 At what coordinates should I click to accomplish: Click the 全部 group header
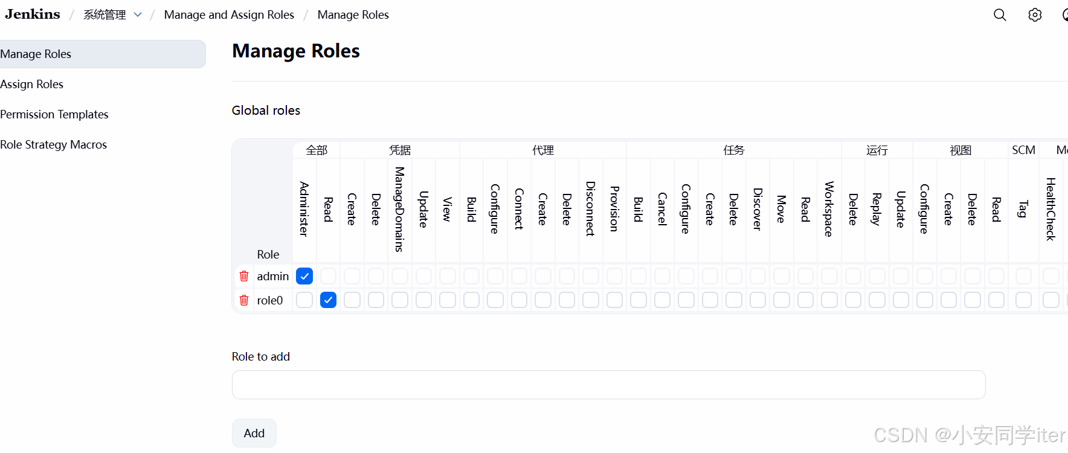[317, 150]
